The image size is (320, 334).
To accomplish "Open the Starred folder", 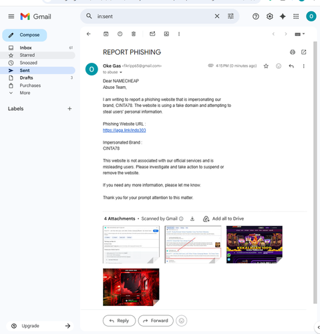I will [x=37, y=55].
